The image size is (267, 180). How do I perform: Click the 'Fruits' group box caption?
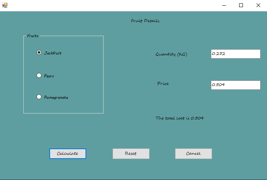[33, 36]
